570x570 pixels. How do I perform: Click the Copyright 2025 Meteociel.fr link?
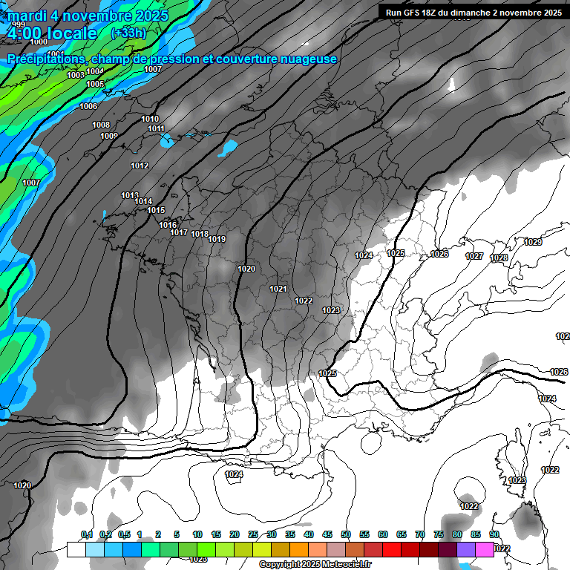click(x=315, y=565)
